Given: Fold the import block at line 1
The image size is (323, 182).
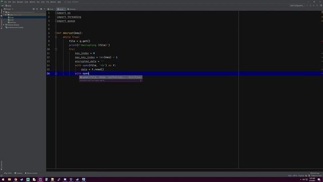Looking at the screenshot, I should coord(56,13).
